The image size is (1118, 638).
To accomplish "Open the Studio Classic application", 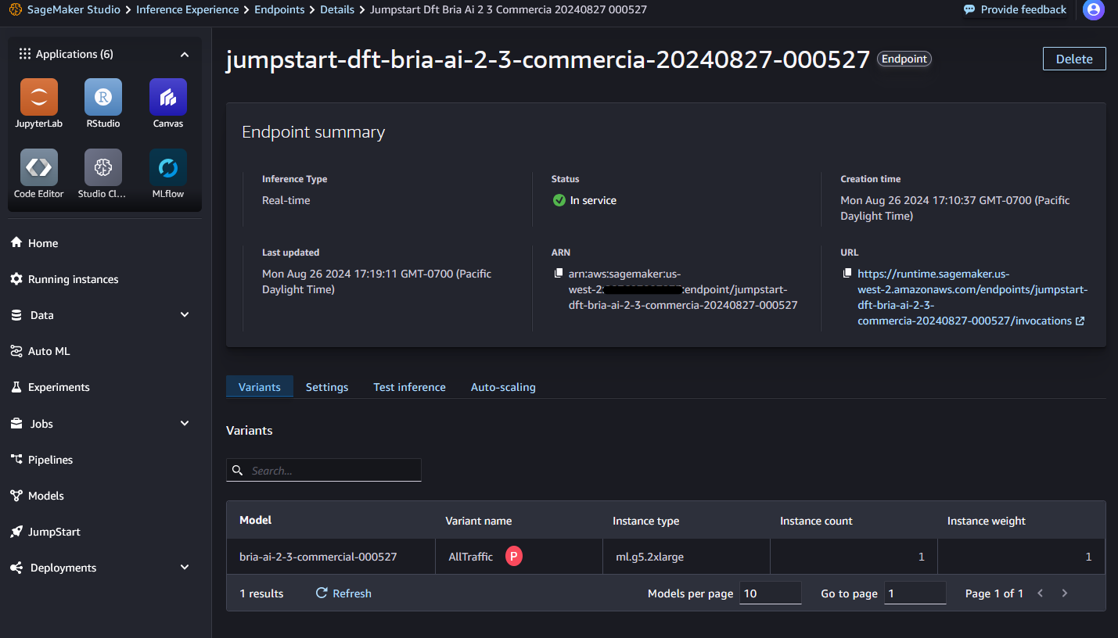I will (x=103, y=167).
